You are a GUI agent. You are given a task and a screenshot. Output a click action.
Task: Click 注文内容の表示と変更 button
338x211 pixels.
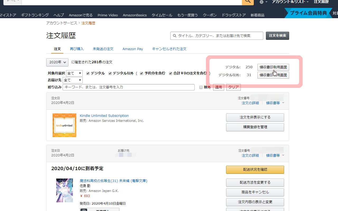[255, 202]
